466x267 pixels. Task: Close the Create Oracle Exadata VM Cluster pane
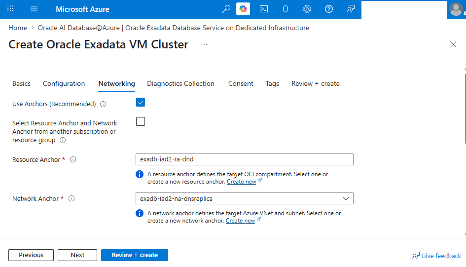coord(453,44)
